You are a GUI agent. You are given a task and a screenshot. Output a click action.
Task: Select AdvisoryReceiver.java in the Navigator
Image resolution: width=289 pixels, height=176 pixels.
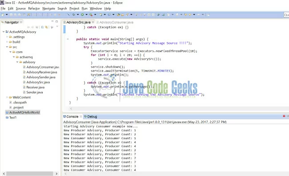42,72
